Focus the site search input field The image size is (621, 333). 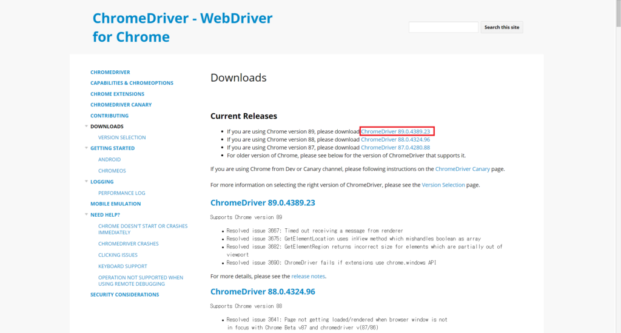tap(443, 27)
